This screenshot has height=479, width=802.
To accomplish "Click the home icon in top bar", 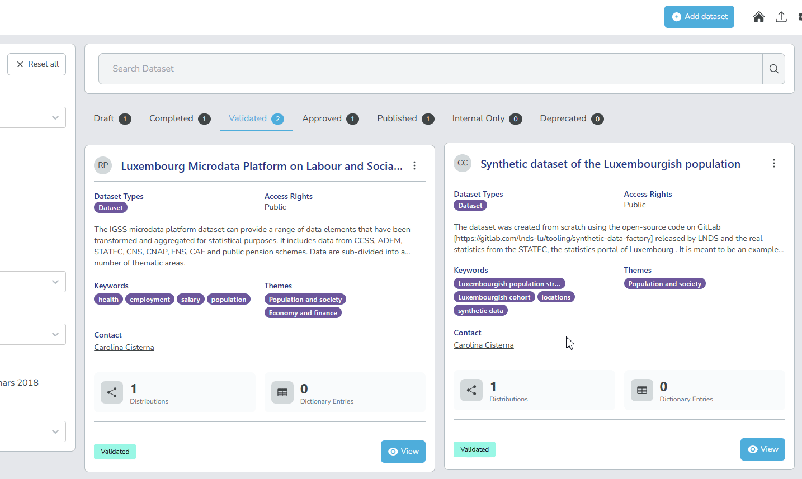I will pos(758,17).
